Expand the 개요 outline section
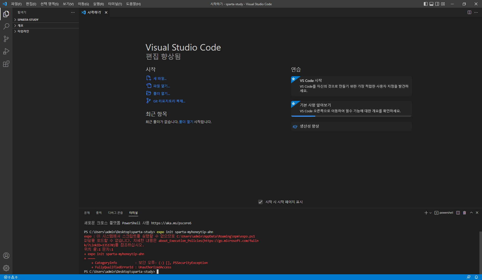Viewport: 482px width, 280px height. click(x=46, y=25)
